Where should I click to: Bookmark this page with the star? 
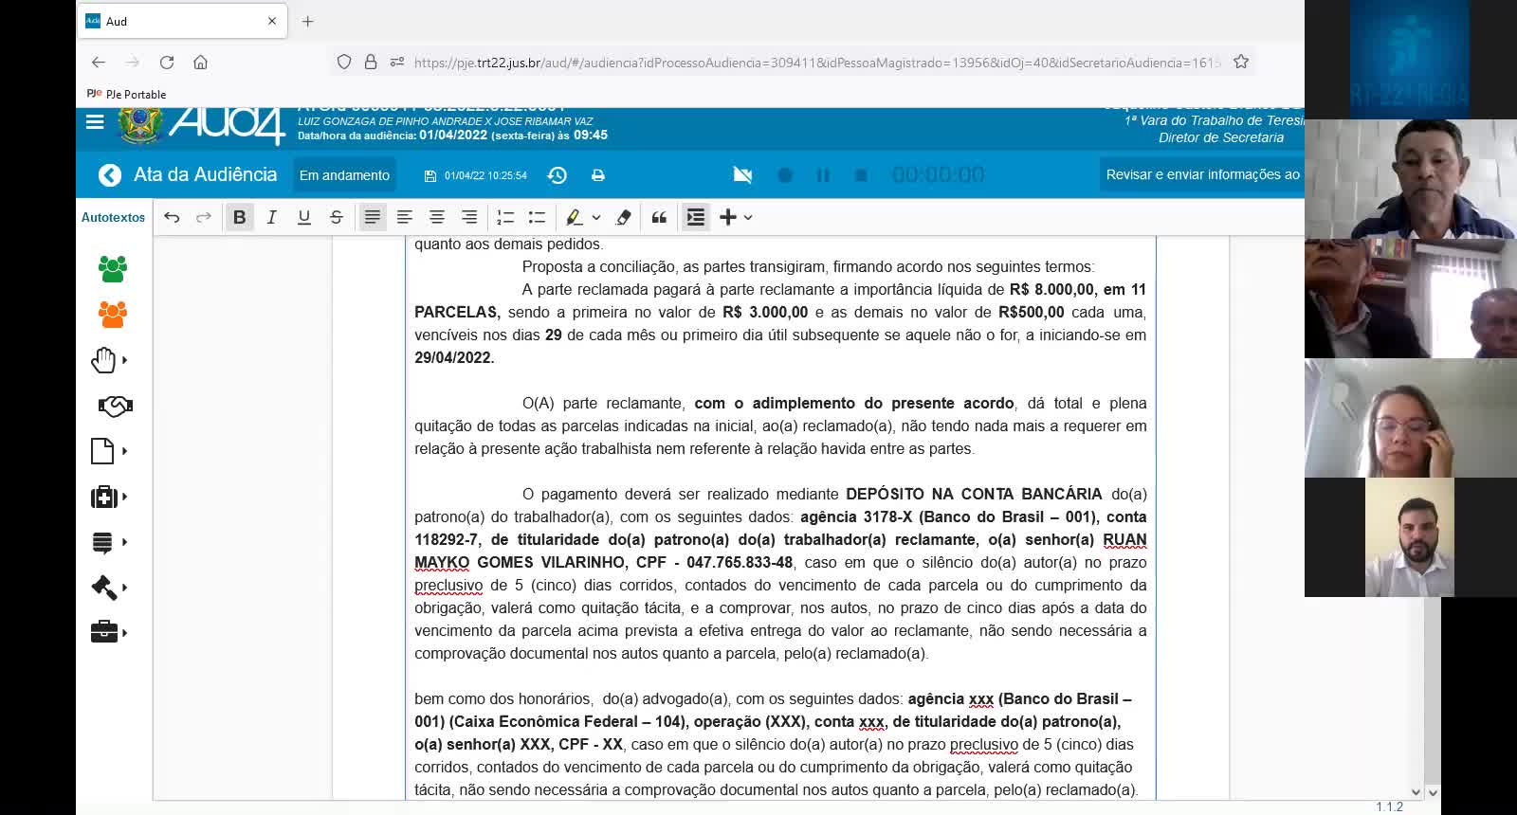(x=1241, y=63)
